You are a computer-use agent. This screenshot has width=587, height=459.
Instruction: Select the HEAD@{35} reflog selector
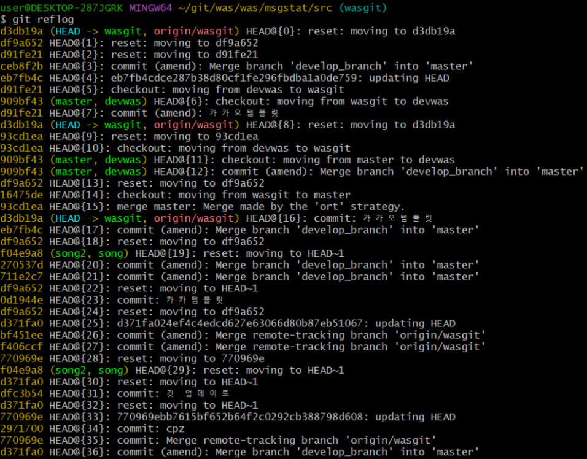pyautogui.click(x=80, y=441)
